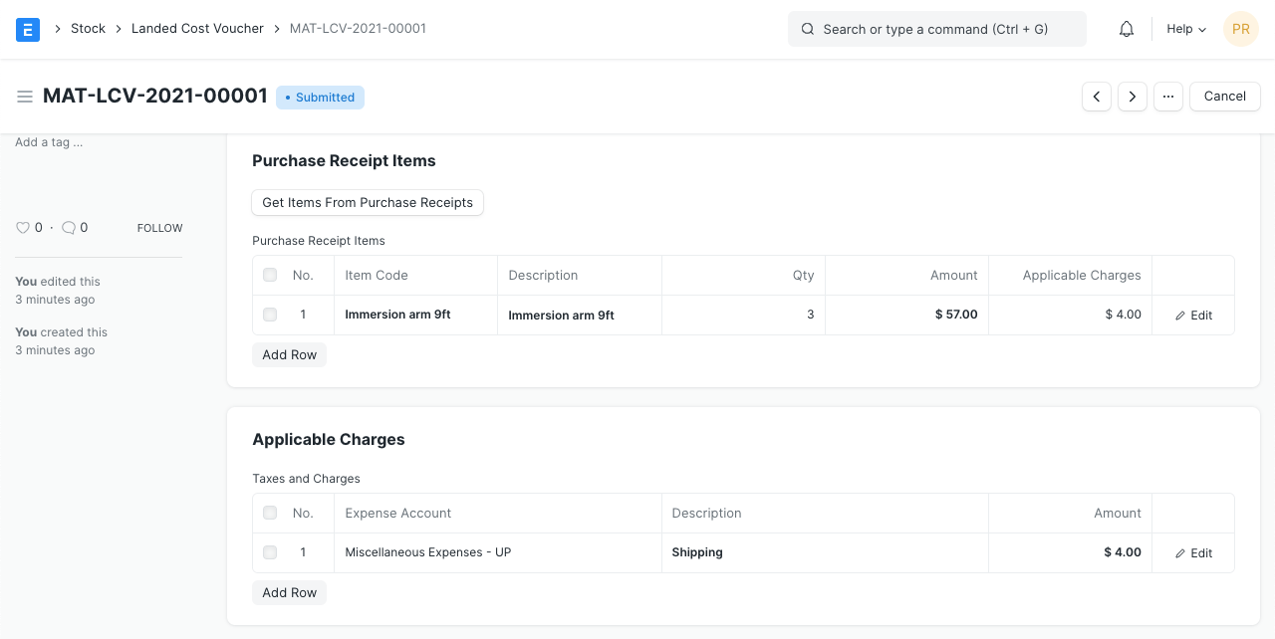Open notifications via the bell icon

[1126, 29]
